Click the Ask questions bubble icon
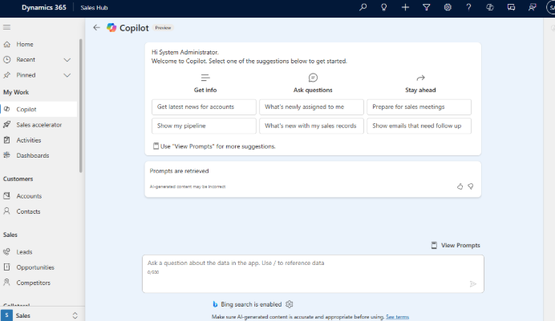 pos(313,78)
